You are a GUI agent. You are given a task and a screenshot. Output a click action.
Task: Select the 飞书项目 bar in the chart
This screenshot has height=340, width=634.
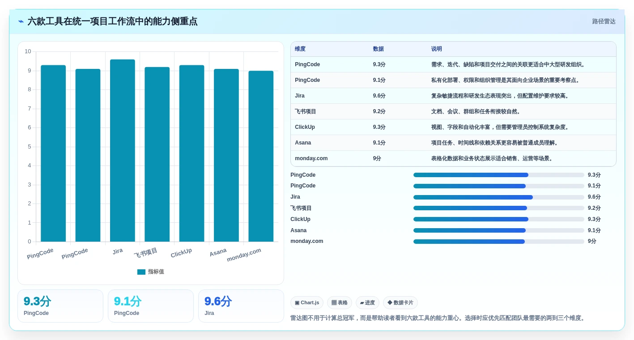point(157,154)
